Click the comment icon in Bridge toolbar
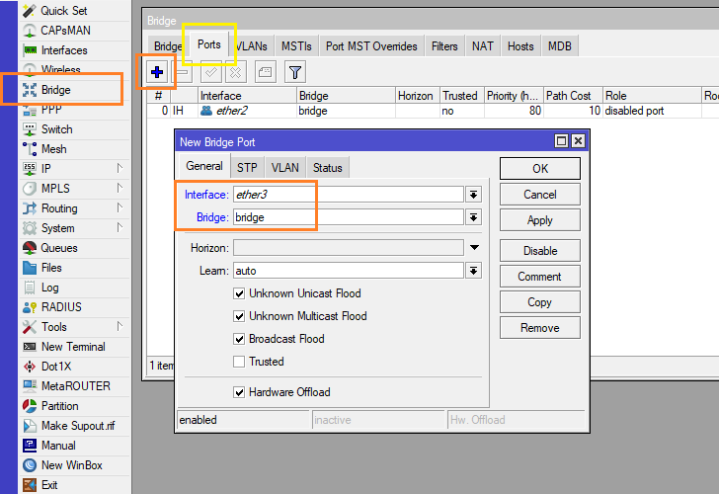This screenshot has height=494, width=719. 265,71
